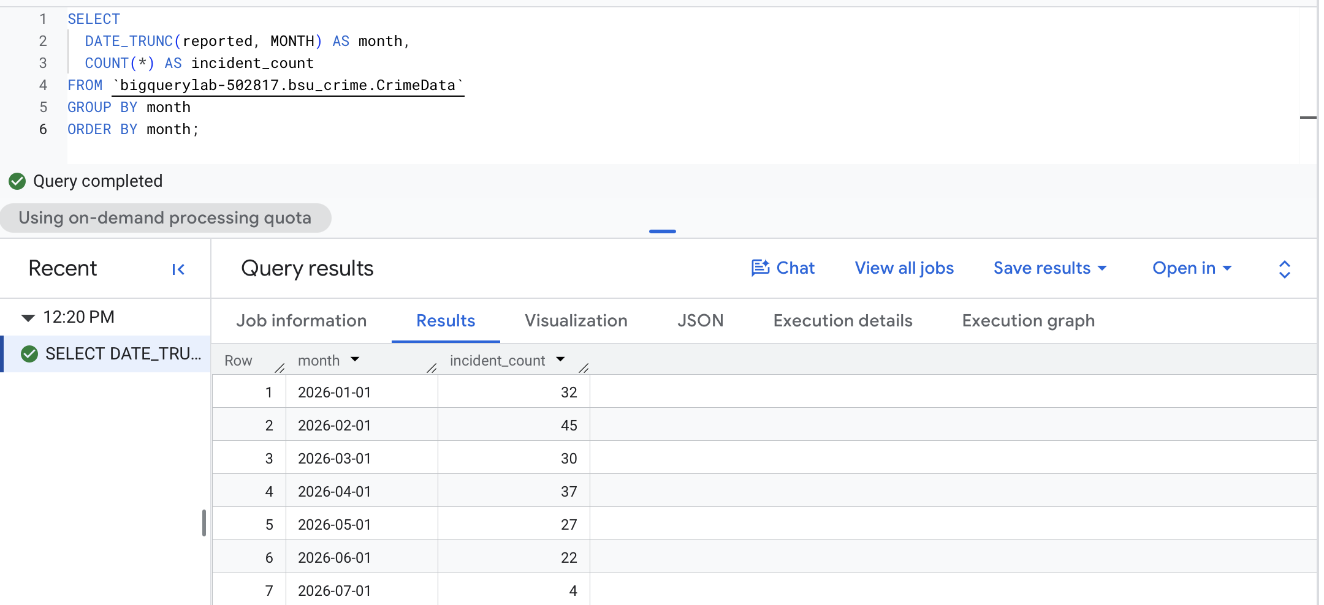Click the green Query completed check icon
The image size is (1324, 605).
(x=17, y=181)
